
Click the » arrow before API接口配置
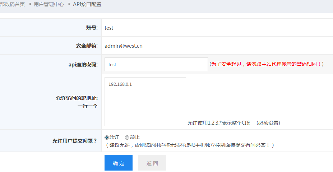coord(69,5)
